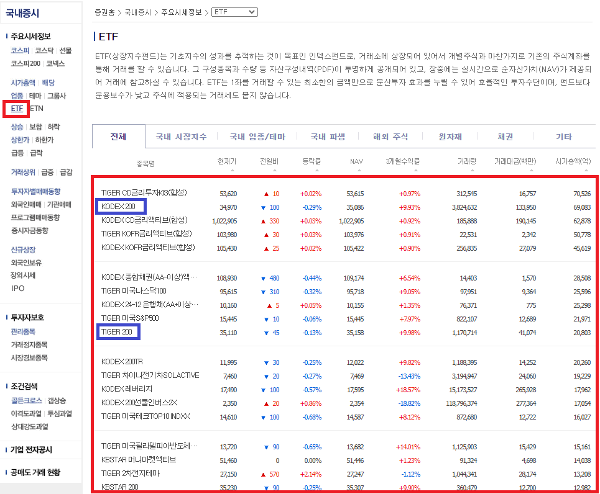The height and width of the screenshot is (494, 600).
Task: Open IPO sidebar link
Action: pos(17,289)
